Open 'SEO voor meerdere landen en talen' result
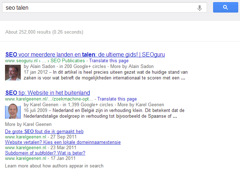 pos(85,54)
